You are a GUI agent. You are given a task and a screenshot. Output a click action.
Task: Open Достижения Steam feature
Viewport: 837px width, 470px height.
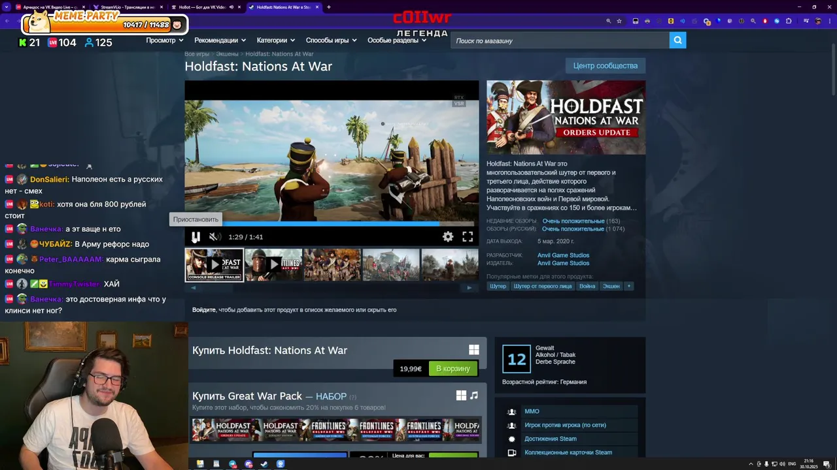551,439
